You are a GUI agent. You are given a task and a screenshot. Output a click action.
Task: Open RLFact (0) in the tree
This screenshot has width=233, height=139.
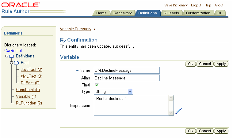(x=30, y=83)
